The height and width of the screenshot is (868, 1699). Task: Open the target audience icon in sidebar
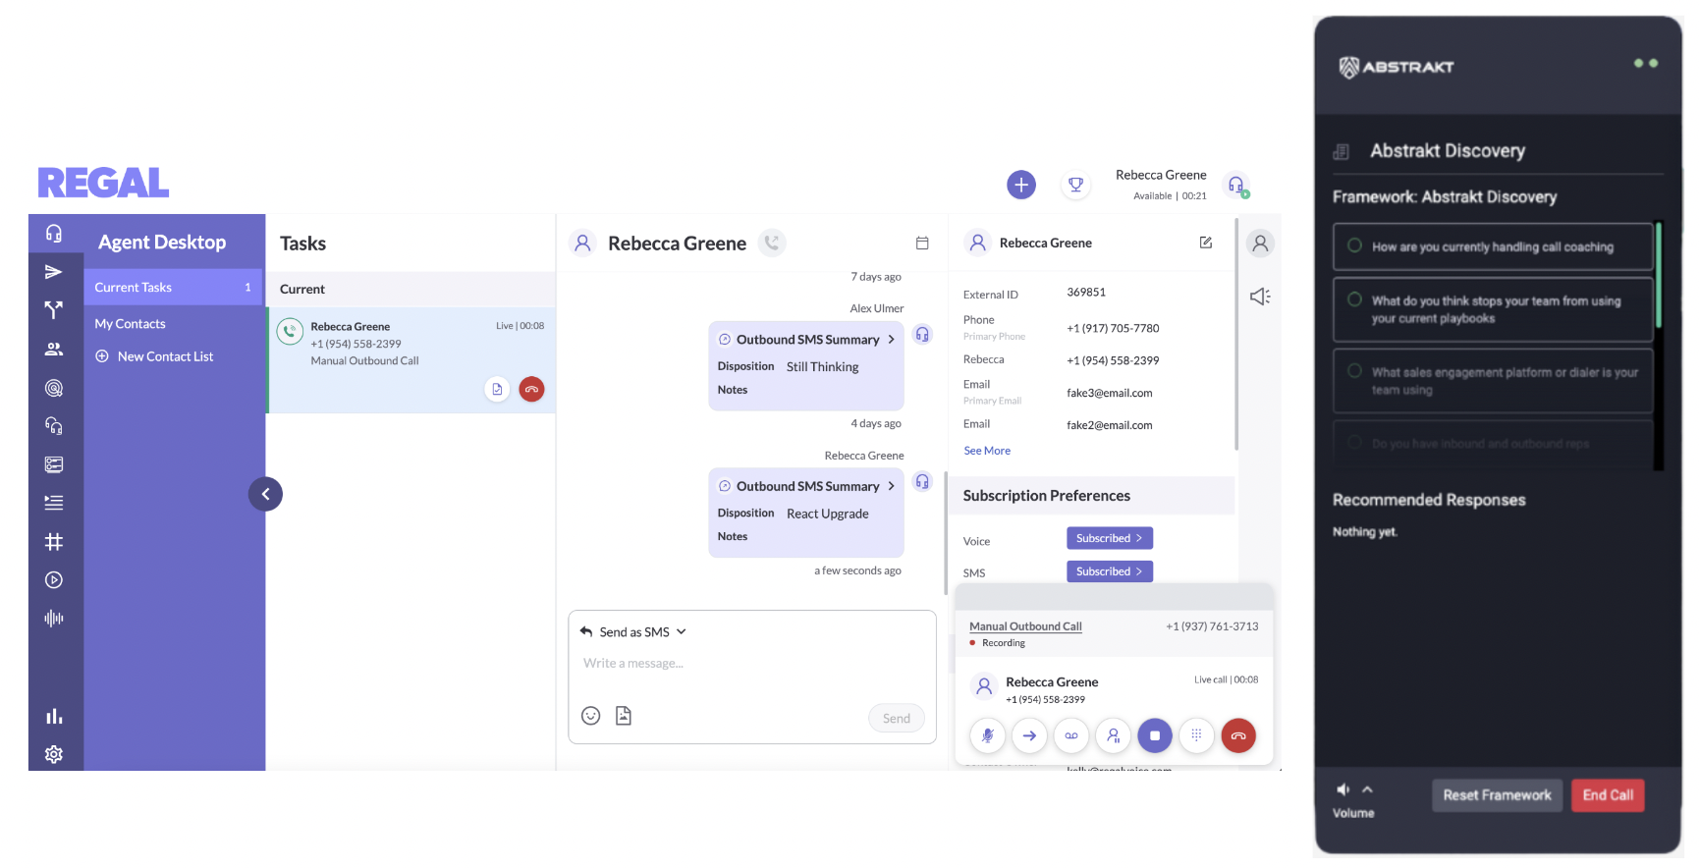(x=54, y=388)
